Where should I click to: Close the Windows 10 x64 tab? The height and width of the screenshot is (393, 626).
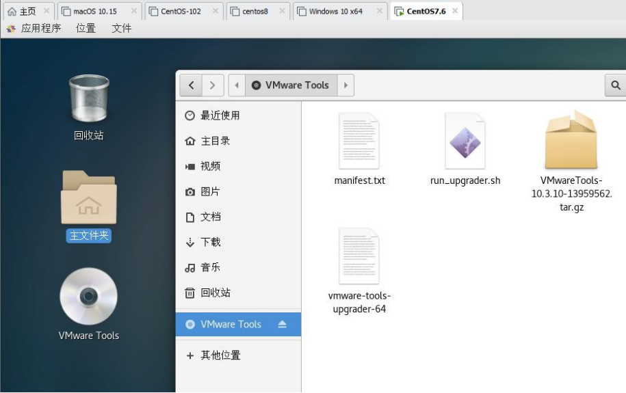tap(379, 11)
